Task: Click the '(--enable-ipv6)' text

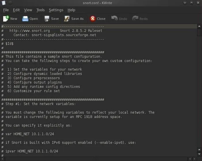Action: tap(110, 143)
